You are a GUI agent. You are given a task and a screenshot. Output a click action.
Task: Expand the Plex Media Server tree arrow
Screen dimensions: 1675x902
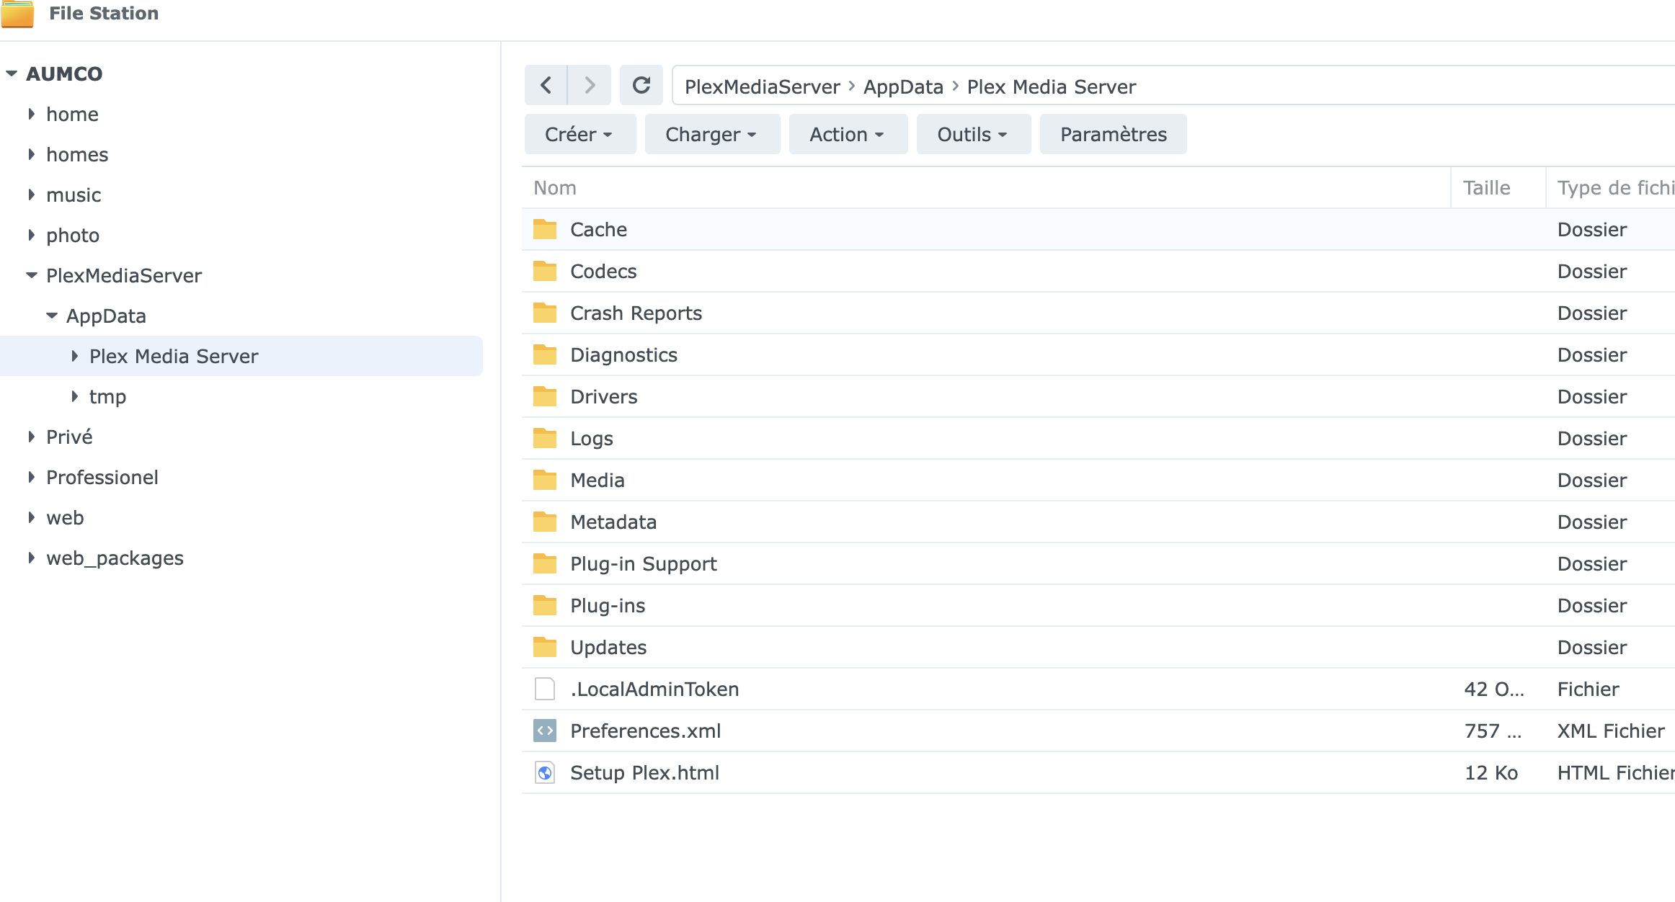tap(74, 356)
